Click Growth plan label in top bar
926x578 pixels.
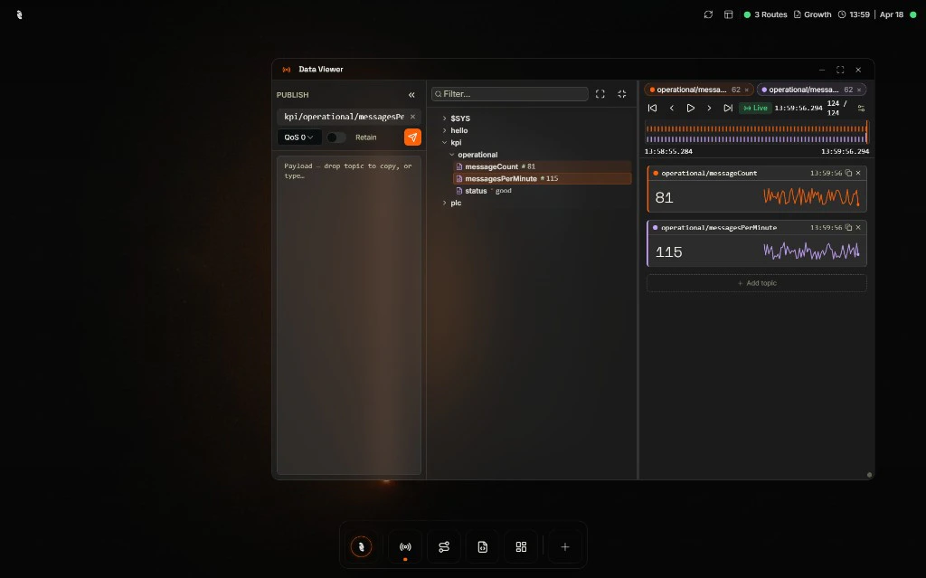point(813,14)
